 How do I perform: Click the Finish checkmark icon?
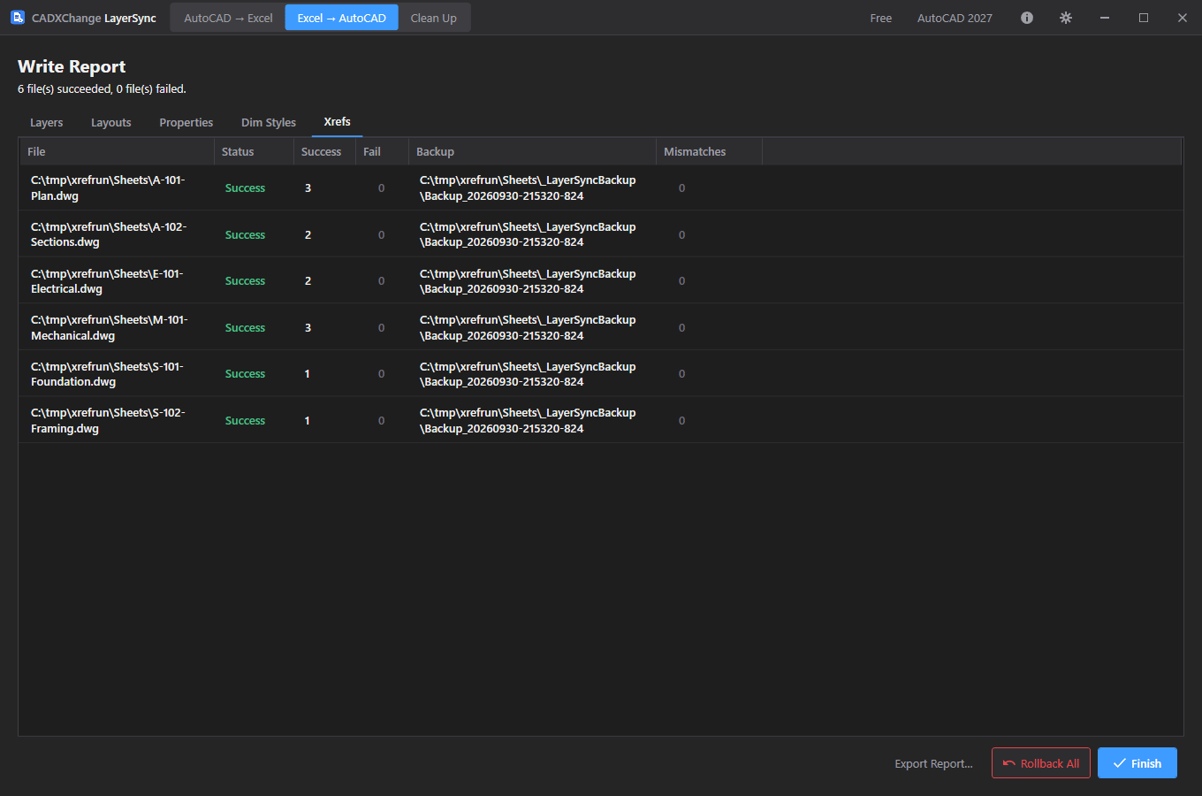[1120, 763]
